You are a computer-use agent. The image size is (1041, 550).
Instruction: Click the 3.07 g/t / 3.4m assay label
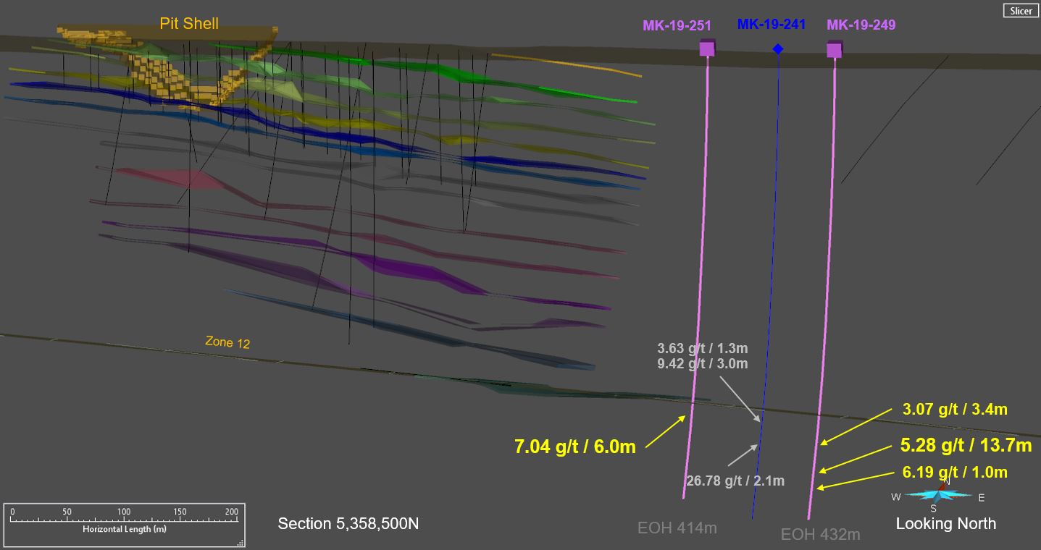coord(955,410)
